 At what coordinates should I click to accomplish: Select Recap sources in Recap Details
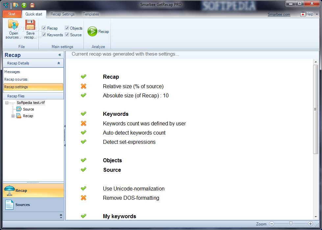(33, 79)
